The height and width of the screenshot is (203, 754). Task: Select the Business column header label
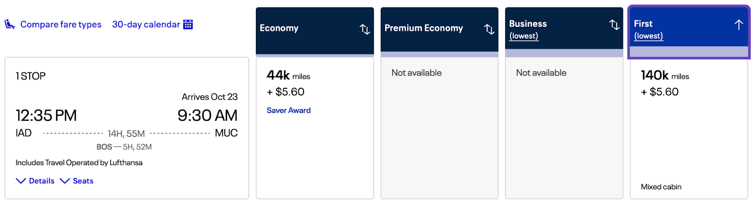click(528, 23)
